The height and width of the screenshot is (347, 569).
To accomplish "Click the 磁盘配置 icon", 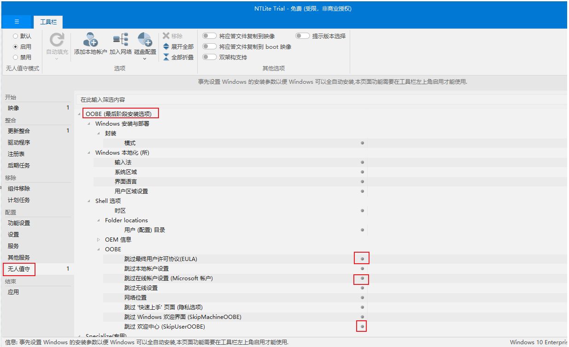I will pos(145,40).
